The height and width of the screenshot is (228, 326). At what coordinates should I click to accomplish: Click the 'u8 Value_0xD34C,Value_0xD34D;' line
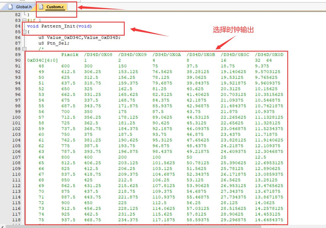(79, 38)
